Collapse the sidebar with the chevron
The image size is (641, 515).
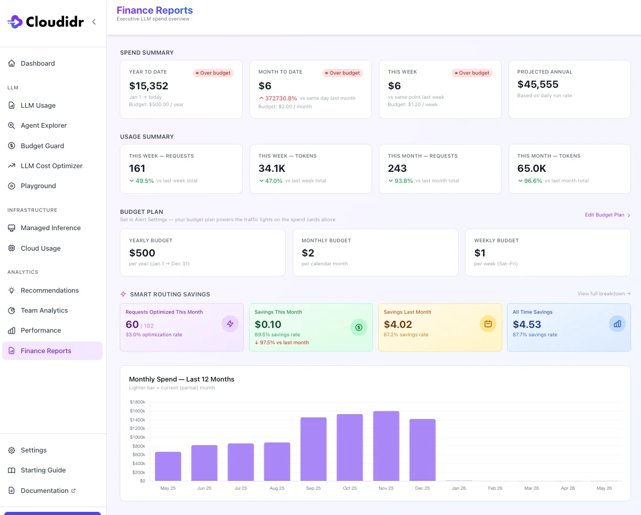94,22
